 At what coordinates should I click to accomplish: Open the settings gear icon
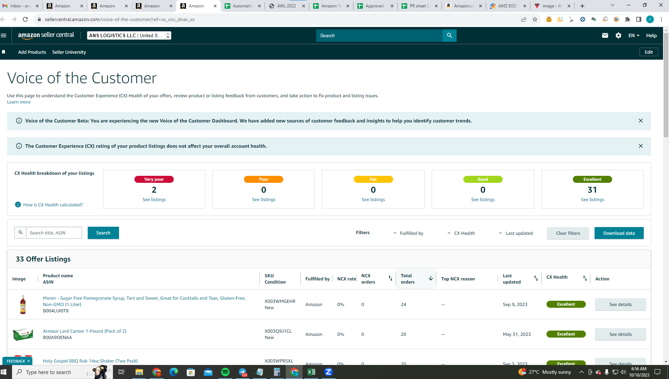click(x=618, y=35)
